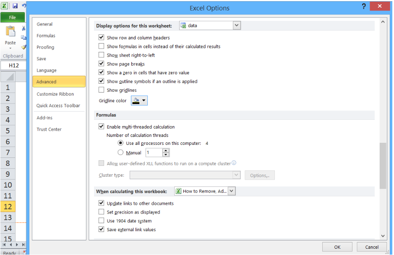394x255 pixels.
Task: Enable Show sheet right-to-left
Action: (101, 55)
